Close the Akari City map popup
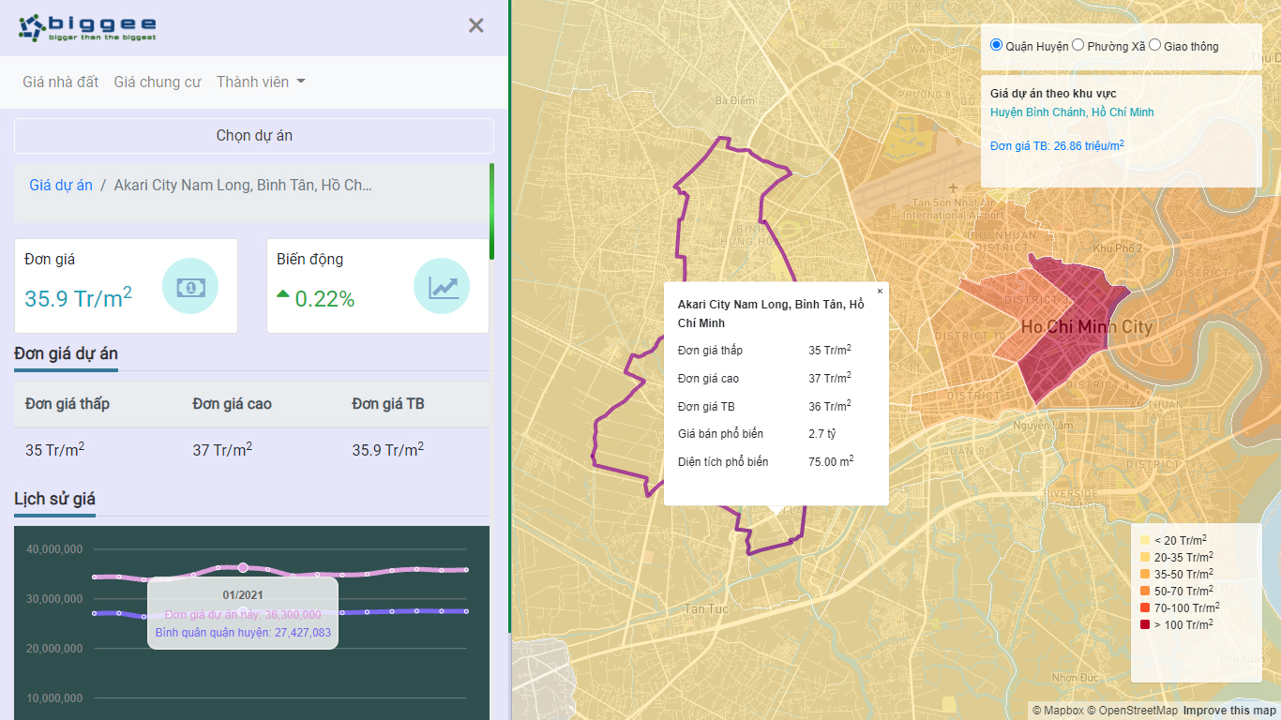The width and height of the screenshot is (1281, 720). tap(880, 291)
